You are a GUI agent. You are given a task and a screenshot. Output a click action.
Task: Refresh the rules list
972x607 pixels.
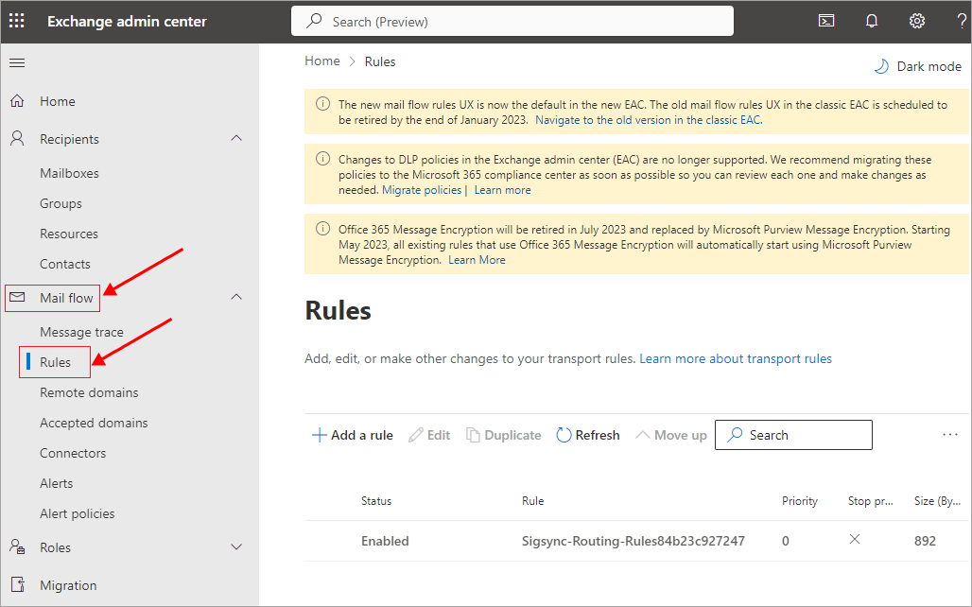pos(588,435)
